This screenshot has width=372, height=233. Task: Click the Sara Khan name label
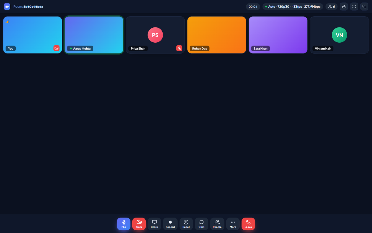[x=260, y=48]
